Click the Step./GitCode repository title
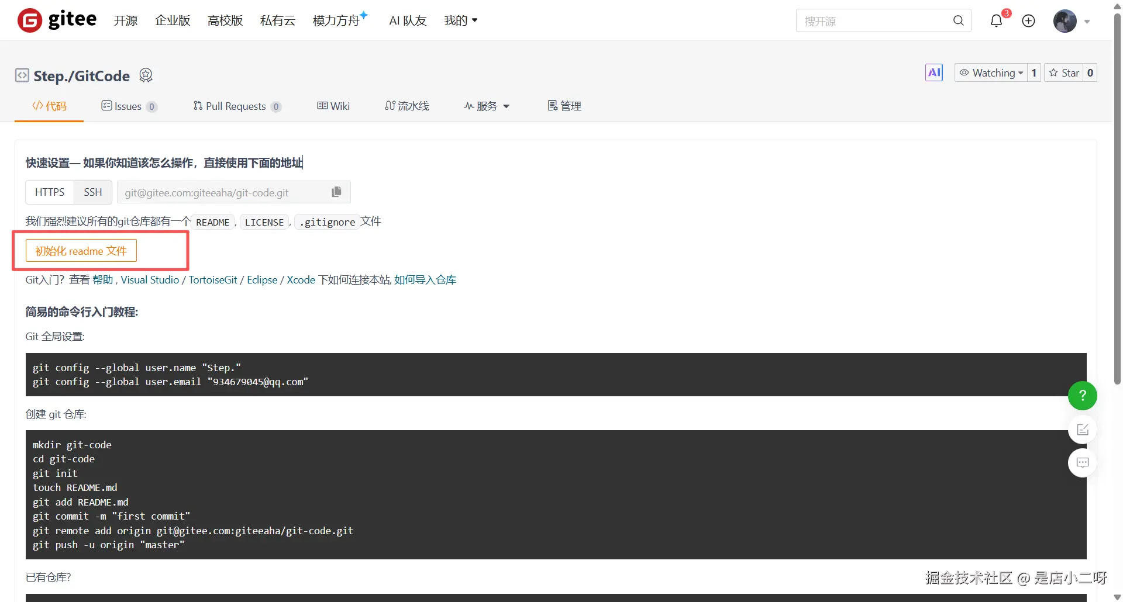 point(82,76)
